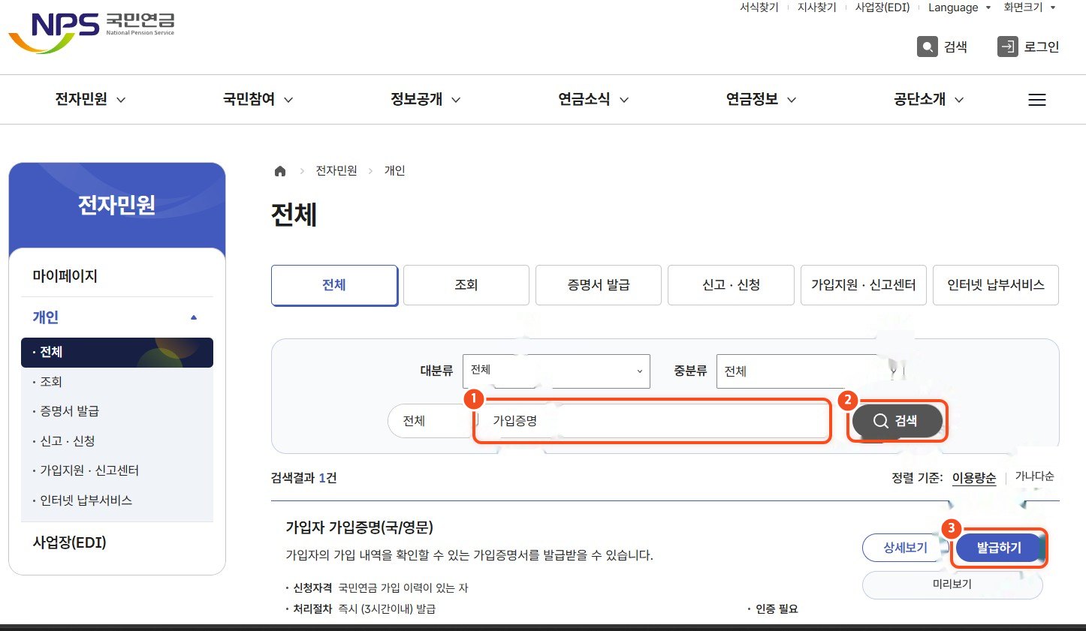
Task: Collapse the 개인 sidebar section
Action: [116, 317]
